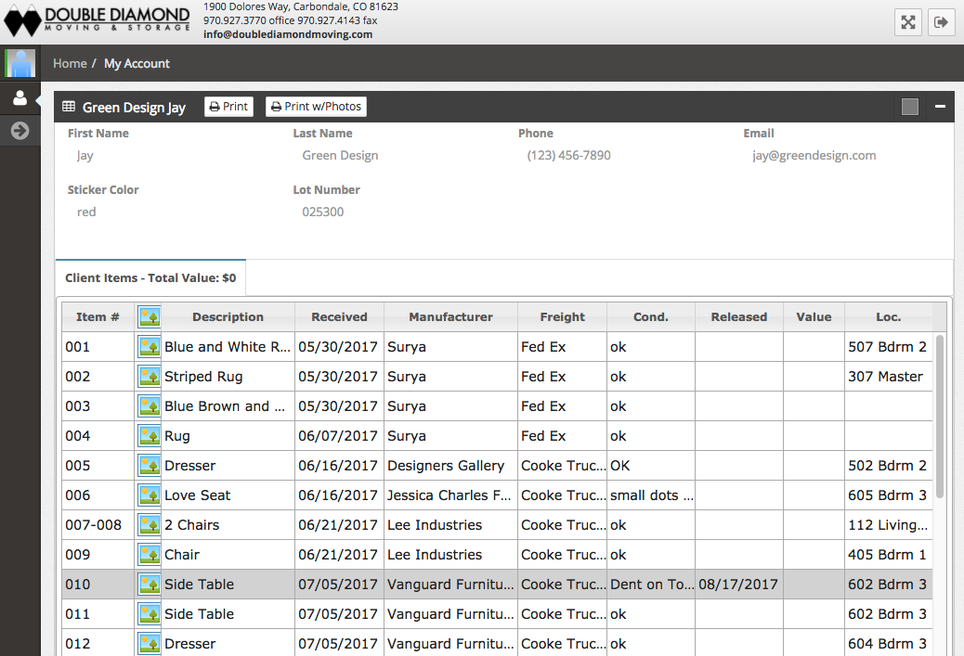Sort by Received column header
This screenshot has width=964, height=656.
pyautogui.click(x=339, y=317)
